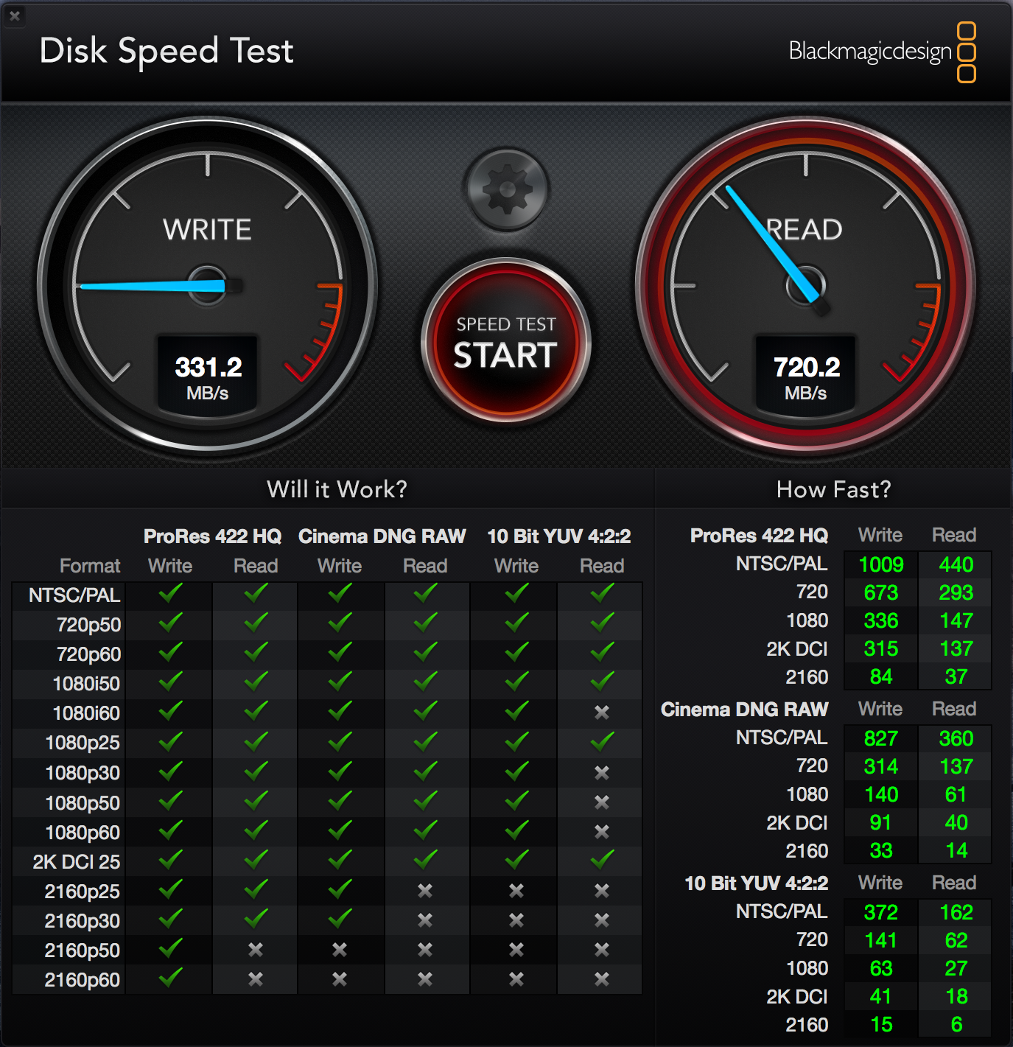Click 10 Bit YUV NTSC/PAL write value 372
This screenshot has height=1047, width=1013.
[x=881, y=912]
